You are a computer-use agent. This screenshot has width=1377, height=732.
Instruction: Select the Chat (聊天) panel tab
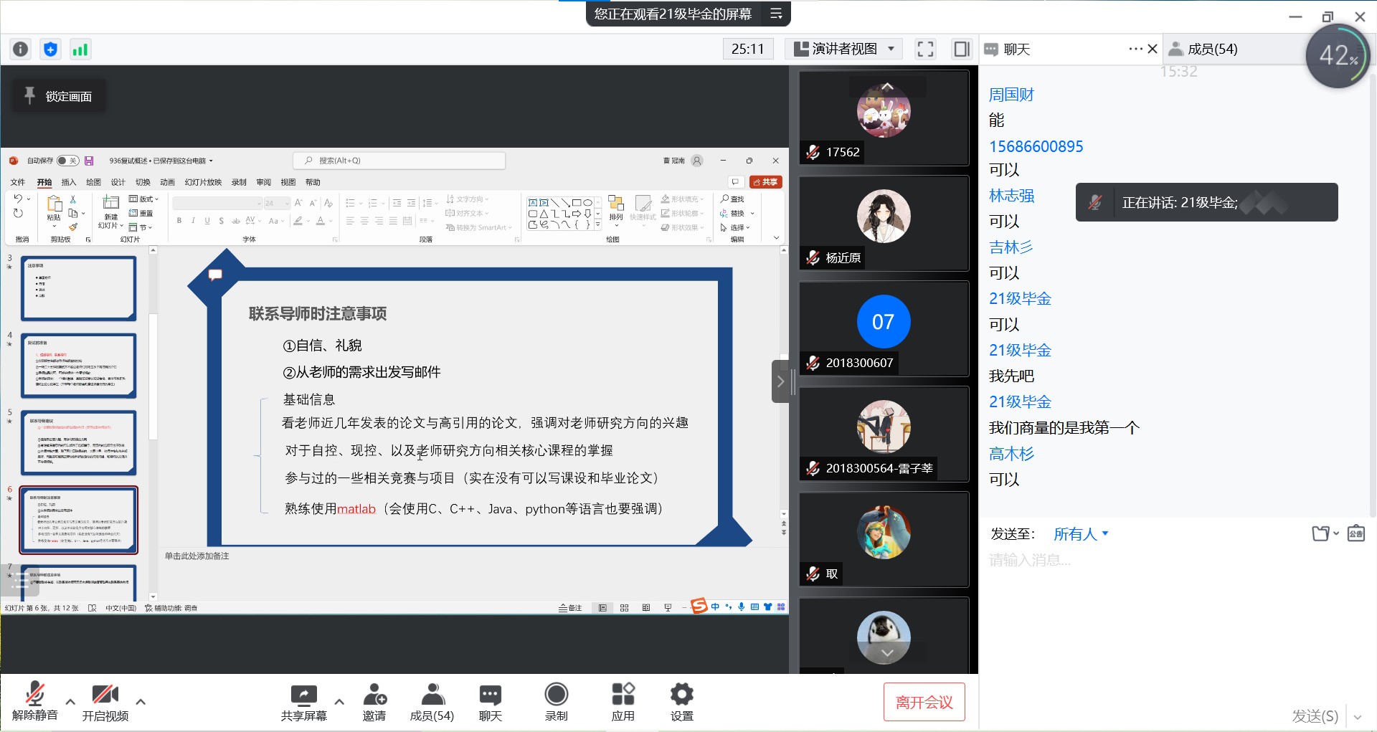point(1016,49)
